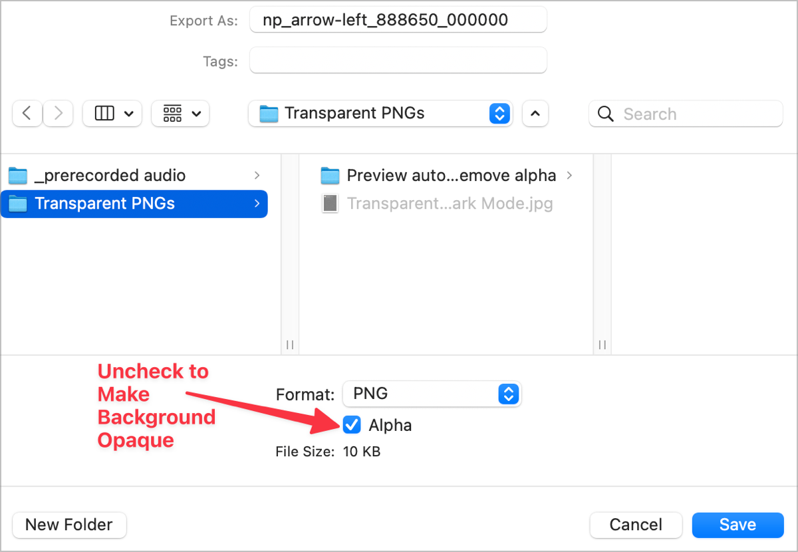Viewport: 798px width, 552px height.
Task: Click the Preview auto...emove alpha folder icon
Action: click(x=330, y=176)
